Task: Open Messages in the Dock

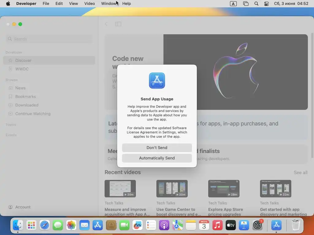Action: coord(58,225)
